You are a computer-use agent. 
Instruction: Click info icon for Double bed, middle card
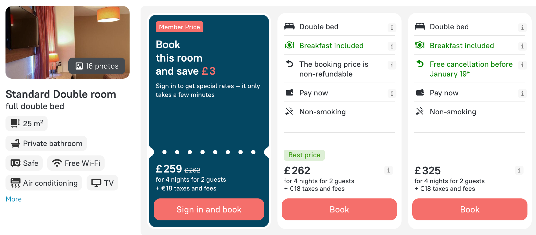pyautogui.click(x=392, y=27)
